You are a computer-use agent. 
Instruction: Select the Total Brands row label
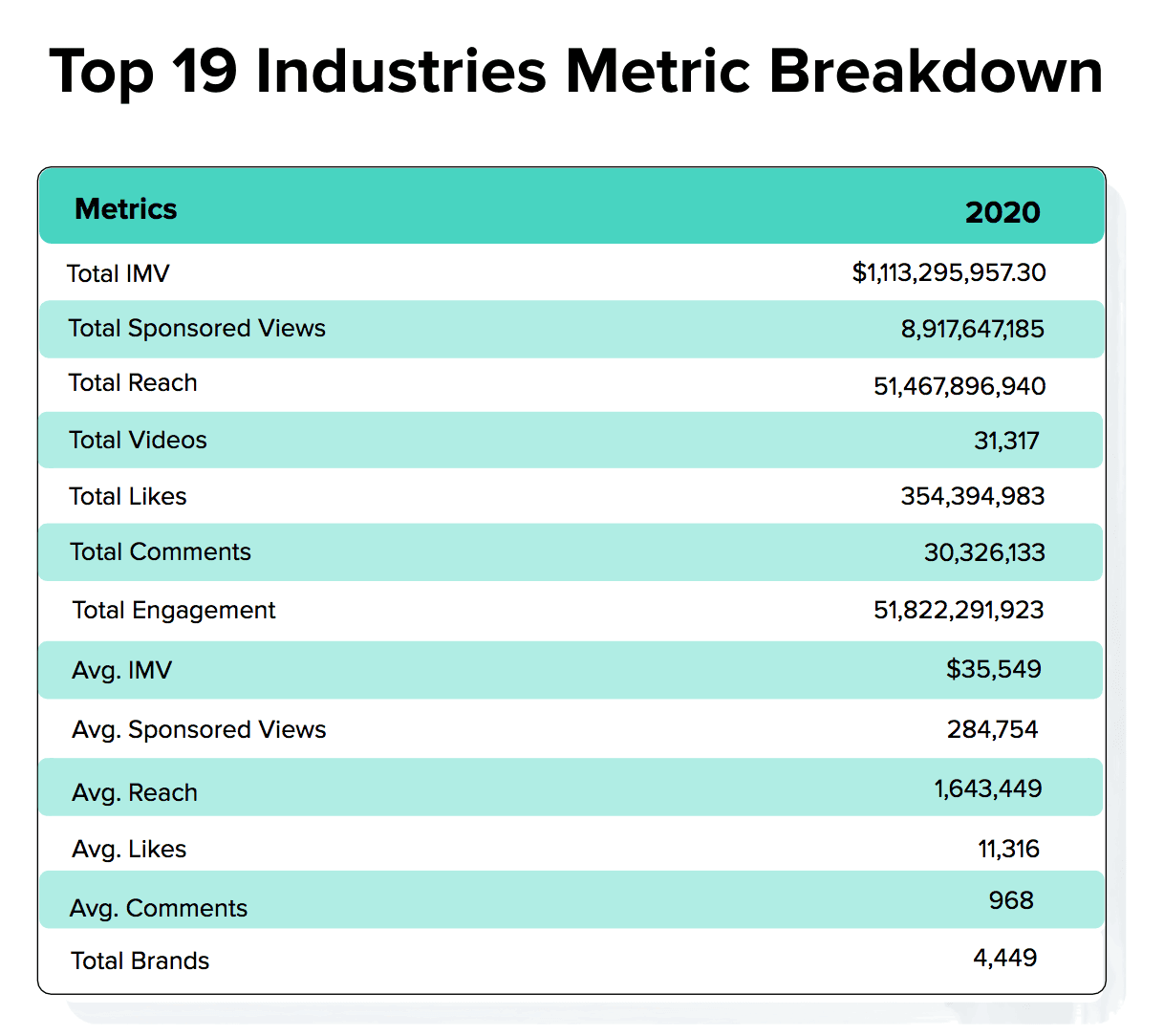tap(140, 961)
